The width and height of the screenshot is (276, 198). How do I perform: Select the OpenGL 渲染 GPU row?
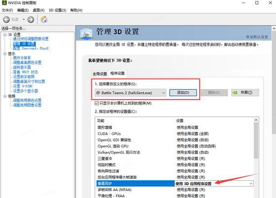[175, 146]
